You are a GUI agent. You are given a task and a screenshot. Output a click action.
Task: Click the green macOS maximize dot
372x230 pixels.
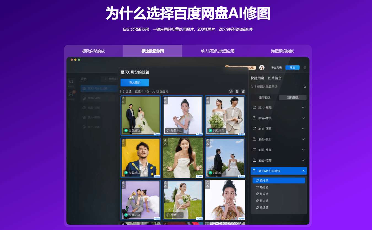coord(79,60)
